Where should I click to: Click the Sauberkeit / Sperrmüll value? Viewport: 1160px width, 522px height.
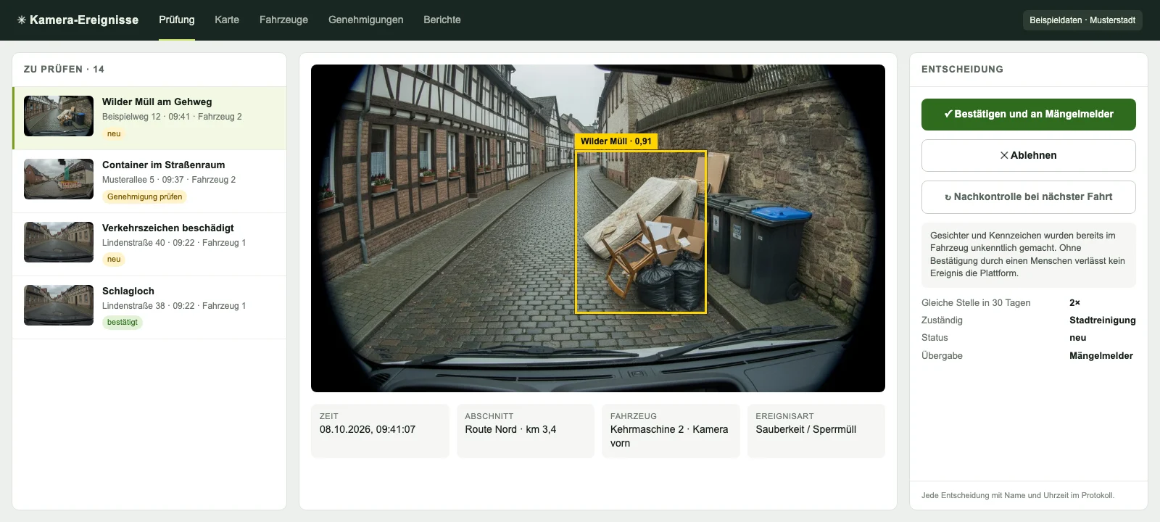click(x=806, y=429)
